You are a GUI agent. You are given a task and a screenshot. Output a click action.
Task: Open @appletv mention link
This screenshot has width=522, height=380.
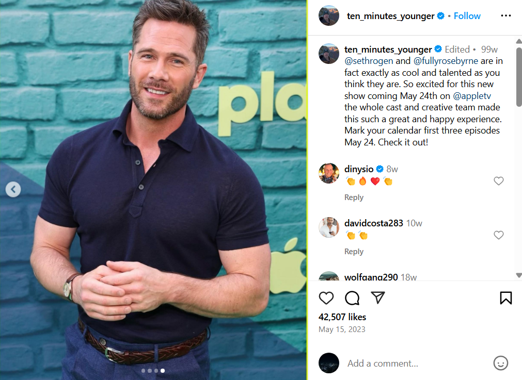coord(472,96)
